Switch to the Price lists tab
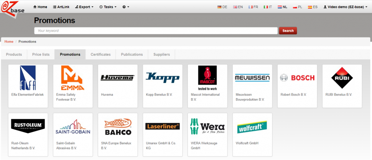 41,55
